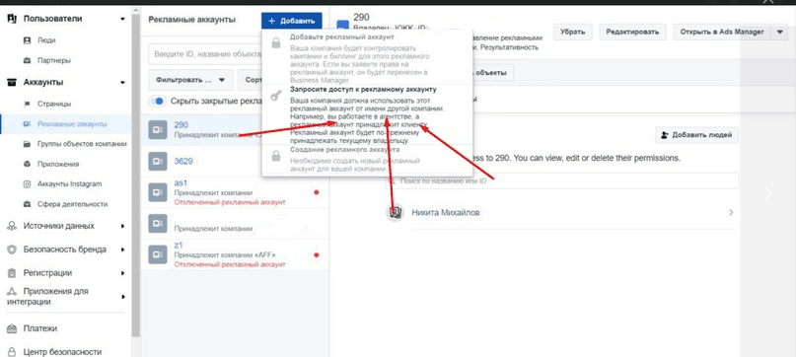Screen dimensions: 796x357
Task: Expand chevron next to Никита Михайлов
Action: click(731, 213)
